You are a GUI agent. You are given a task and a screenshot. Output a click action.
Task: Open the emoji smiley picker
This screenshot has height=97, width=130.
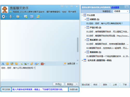click(7, 64)
